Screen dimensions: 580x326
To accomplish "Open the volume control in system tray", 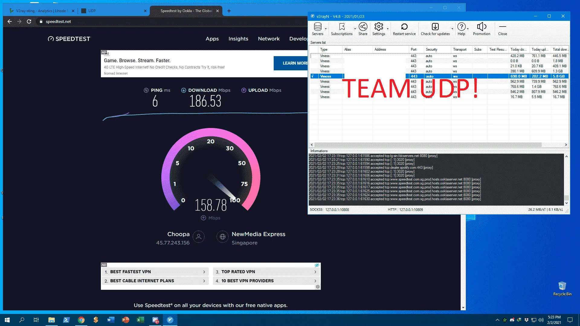I will tap(541, 320).
